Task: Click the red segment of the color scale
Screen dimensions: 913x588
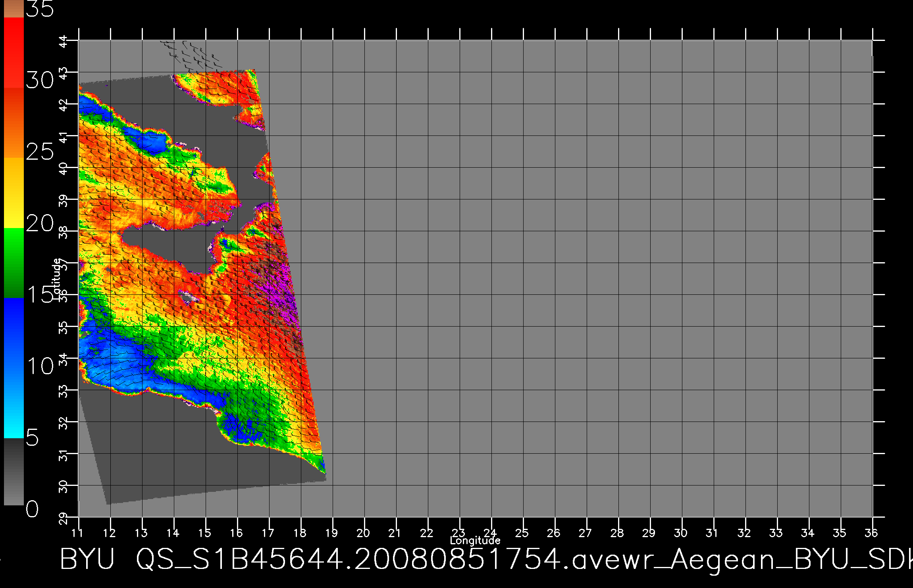Action: pos(13,52)
